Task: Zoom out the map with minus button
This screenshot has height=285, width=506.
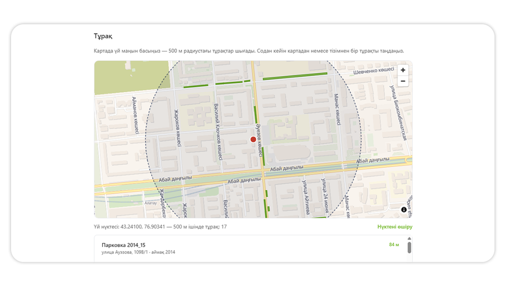Action: pyautogui.click(x=403, y=81)
